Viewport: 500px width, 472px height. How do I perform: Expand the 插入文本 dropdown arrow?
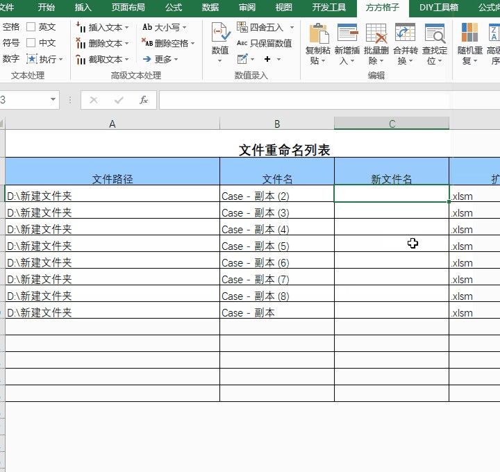coord(126,27)
